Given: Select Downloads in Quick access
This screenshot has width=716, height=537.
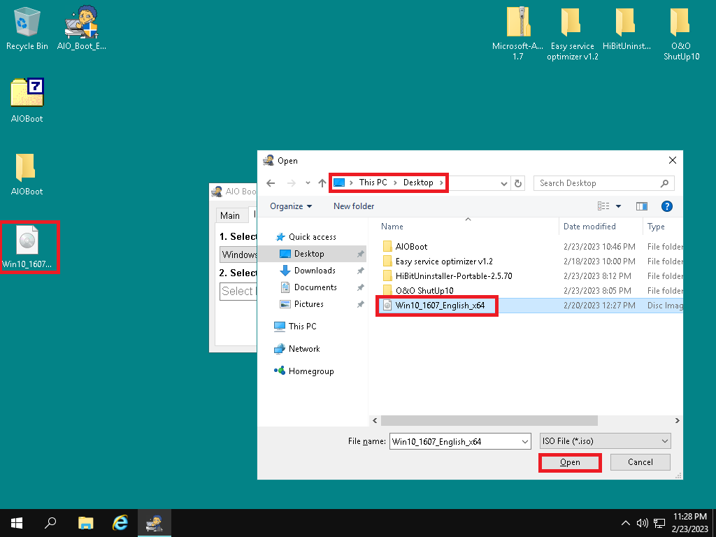Looking at the screenshot, I should pos(314,271).
